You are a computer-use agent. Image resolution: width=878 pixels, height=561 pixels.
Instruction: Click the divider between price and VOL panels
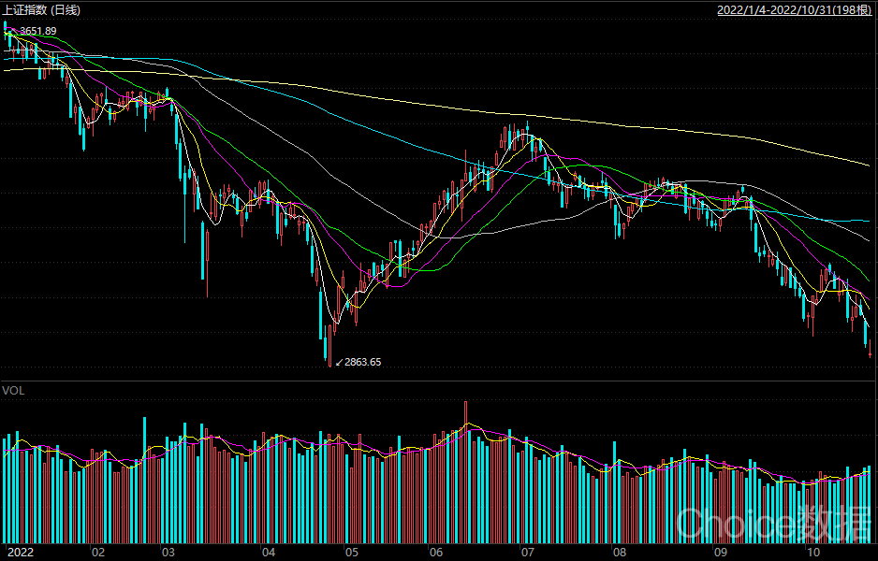(x=439, y=379)
